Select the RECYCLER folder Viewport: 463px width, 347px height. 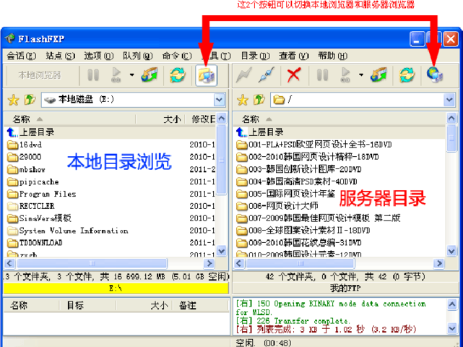(31, 206)
